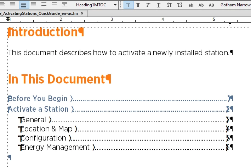Screen dimensions: 251x167
Task: Click the 'Location & Map' TOC entry
Action: click(47, 129)
